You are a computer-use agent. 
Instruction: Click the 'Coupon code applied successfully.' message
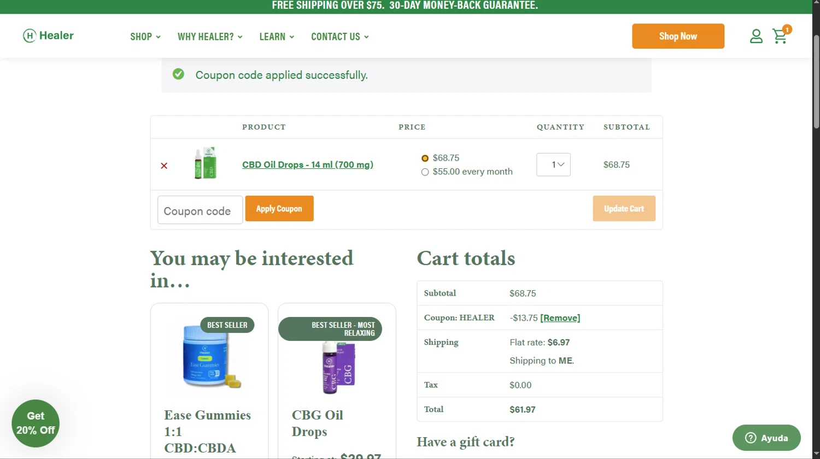pos(282,75)
